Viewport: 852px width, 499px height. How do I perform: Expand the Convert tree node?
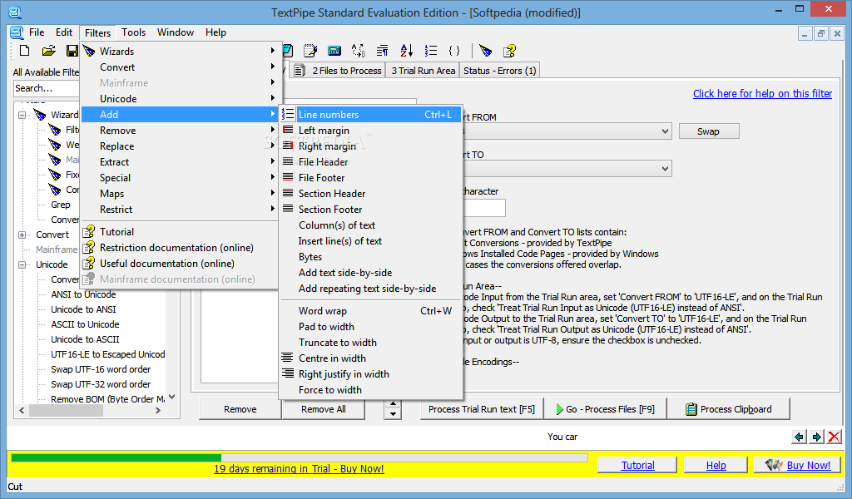pos(22,235)
